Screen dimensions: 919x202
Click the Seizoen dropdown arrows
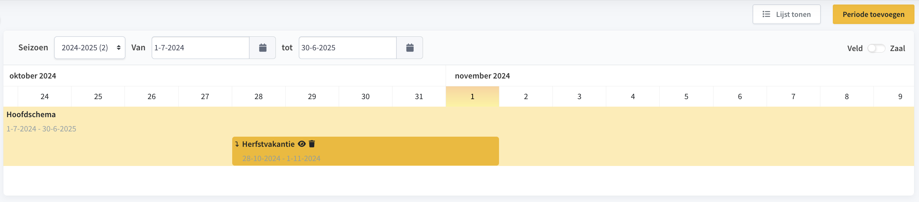[x=119, y=48]
